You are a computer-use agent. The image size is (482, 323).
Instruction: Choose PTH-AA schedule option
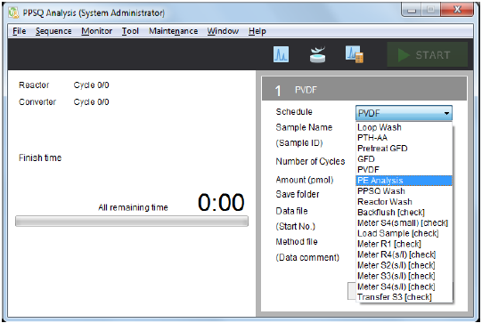(404, 138)
